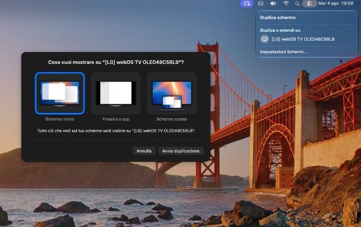The image size is (361, 227).
Task: Choose the Schermo intero thumbnail option
Action: [x=60, y=93]
